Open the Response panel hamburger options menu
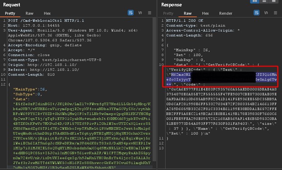 275,13
